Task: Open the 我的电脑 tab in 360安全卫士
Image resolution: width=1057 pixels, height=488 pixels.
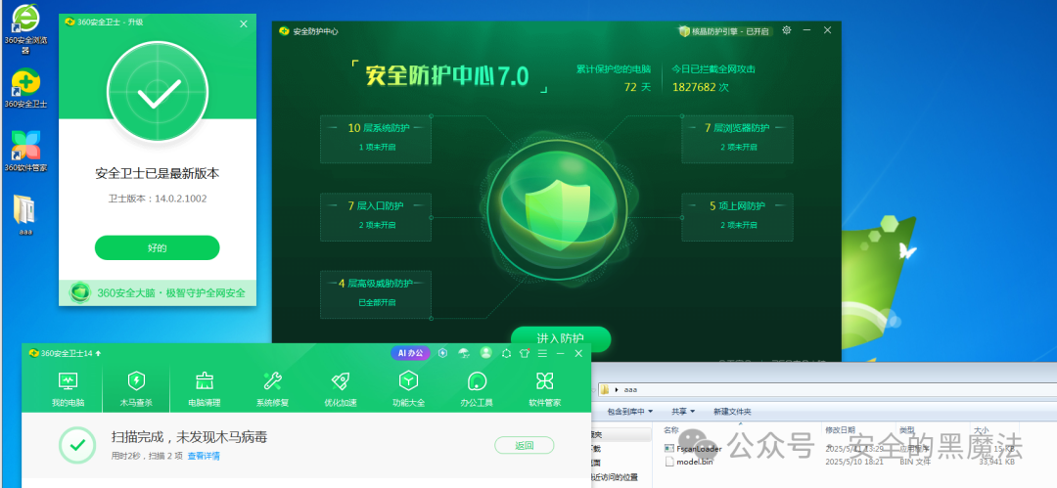Action: [x=69, y=389]
